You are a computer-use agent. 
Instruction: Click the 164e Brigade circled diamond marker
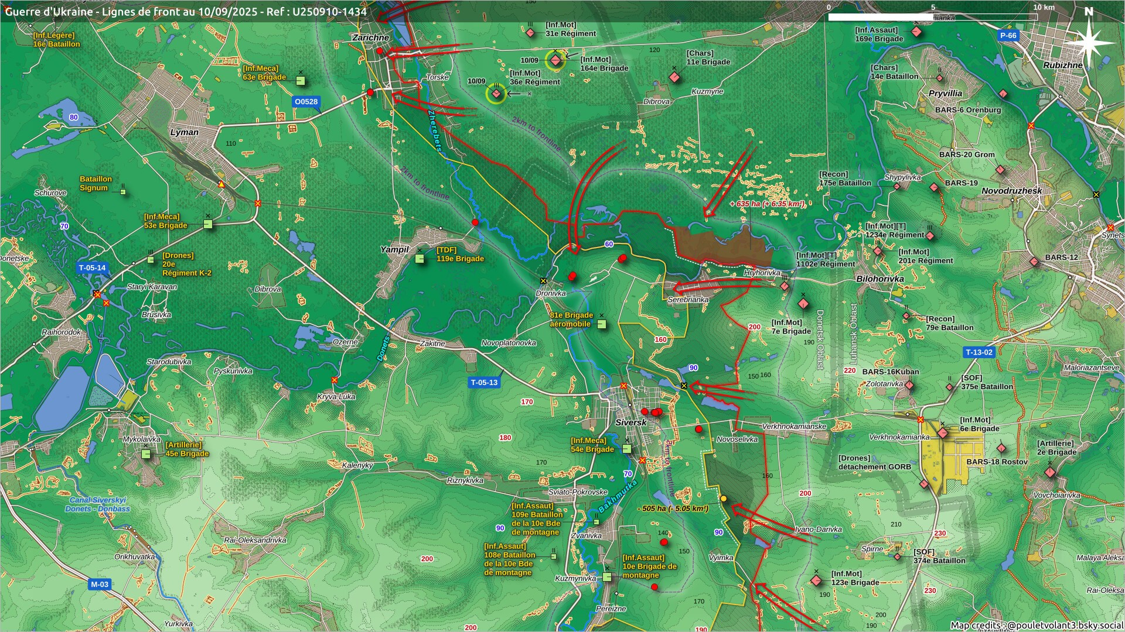coord(555,60)
